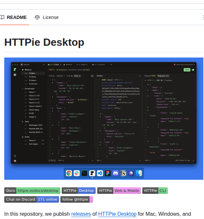Open the HTTPie Desktop blue badge

[x=79, y=191]
